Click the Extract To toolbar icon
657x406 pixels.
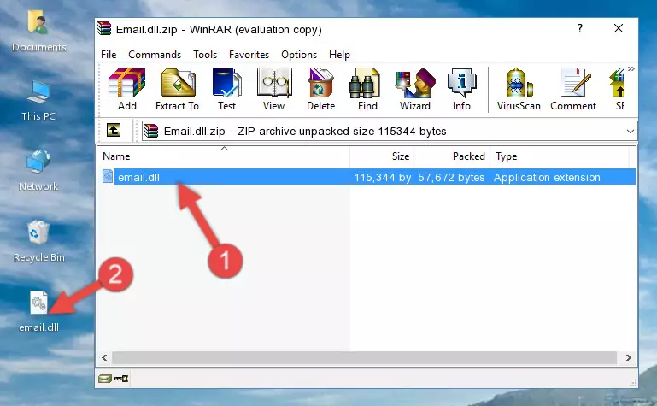(x=177, y=89)
